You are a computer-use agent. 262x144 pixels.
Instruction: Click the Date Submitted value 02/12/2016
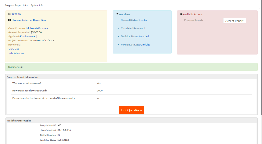64,130
